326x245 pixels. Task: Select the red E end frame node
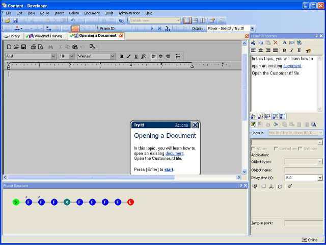(x=130, y=202)
